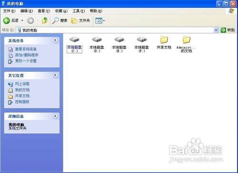Open the Tools (工具) menu
Screen dimensions: 238x173
[x=79, y=11]
